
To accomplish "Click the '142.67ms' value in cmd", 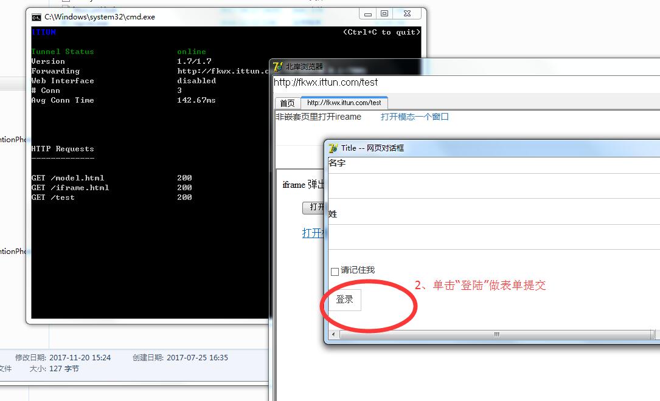I will [196, 100].
